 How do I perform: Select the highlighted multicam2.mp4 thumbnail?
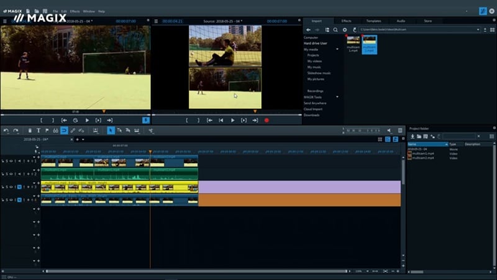pyautogui.click(x=369, y=44)
